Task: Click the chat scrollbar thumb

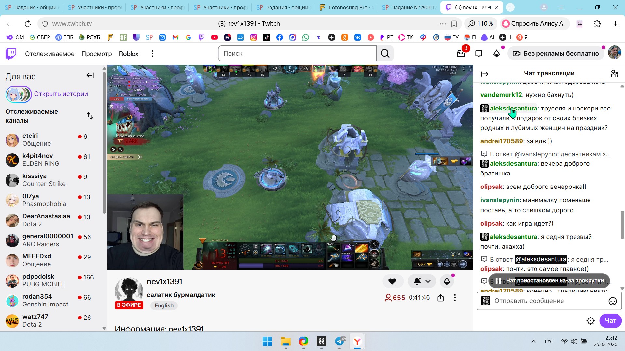Action: click(622, 224)
